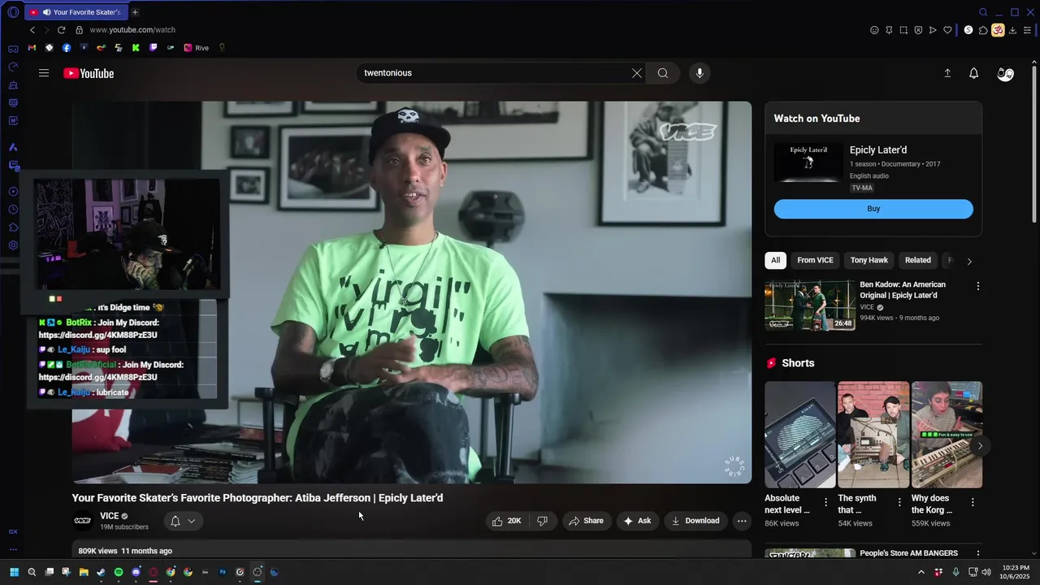Click the VICE watermark subscribe badge in video
This screenshot has width=1040, height=585.
coord(734,467)
